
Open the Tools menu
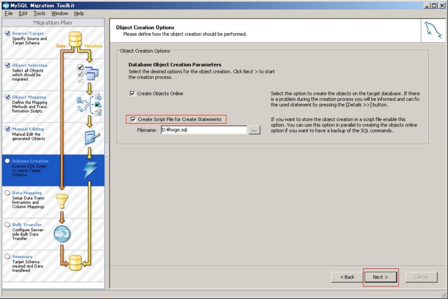39,13
